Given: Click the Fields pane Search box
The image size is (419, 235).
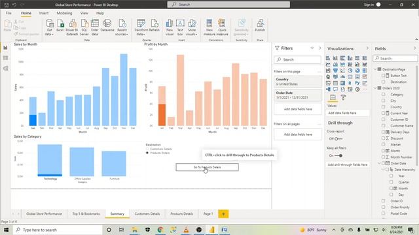Looking at the screenshot, I should pyautogui.click(x=395, y=58).
